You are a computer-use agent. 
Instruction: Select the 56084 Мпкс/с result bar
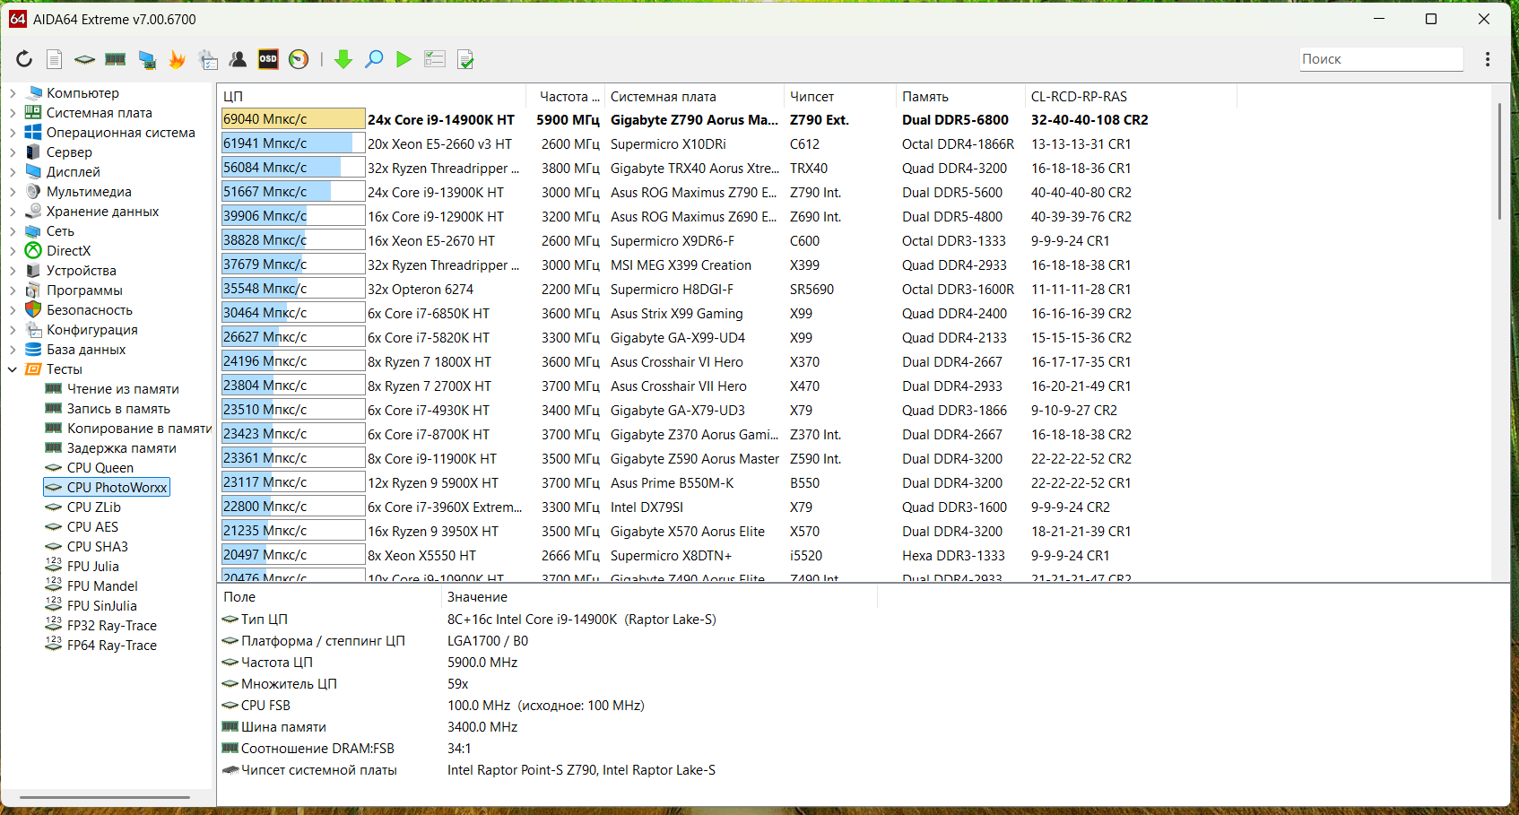[293, 168]
